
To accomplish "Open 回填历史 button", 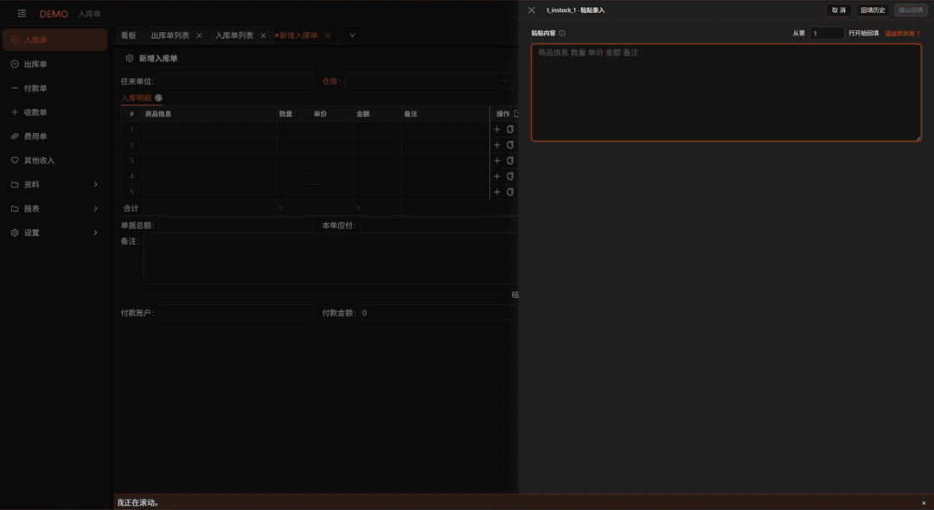I will tap(873, 10).
